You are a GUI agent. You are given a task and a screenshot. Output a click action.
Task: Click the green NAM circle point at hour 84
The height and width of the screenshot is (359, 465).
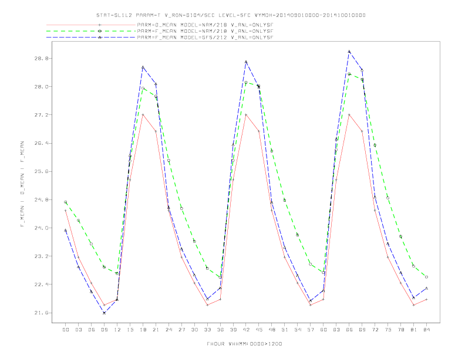426,277
